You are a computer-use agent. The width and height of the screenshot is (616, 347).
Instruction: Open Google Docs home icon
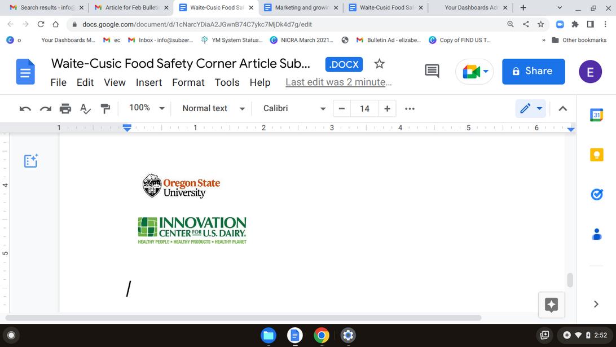click(x=25, y=72)
